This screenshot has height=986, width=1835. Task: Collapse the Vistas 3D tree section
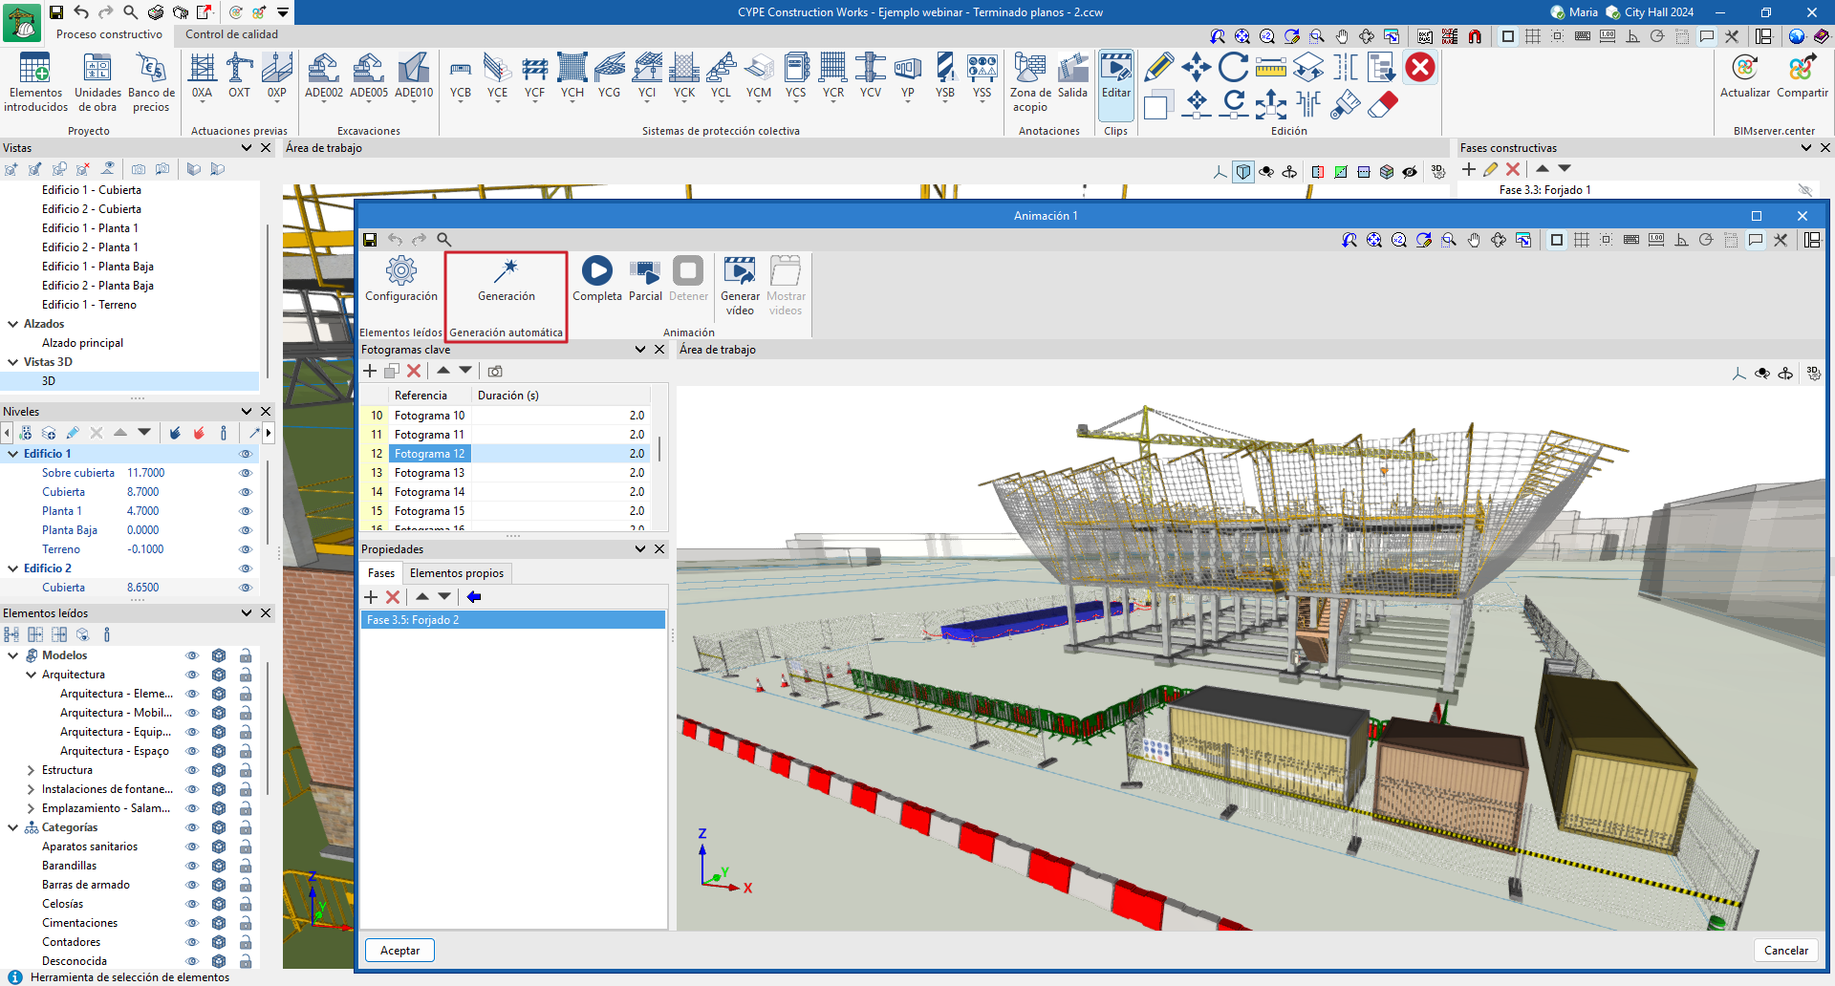(x=13, y=362)
